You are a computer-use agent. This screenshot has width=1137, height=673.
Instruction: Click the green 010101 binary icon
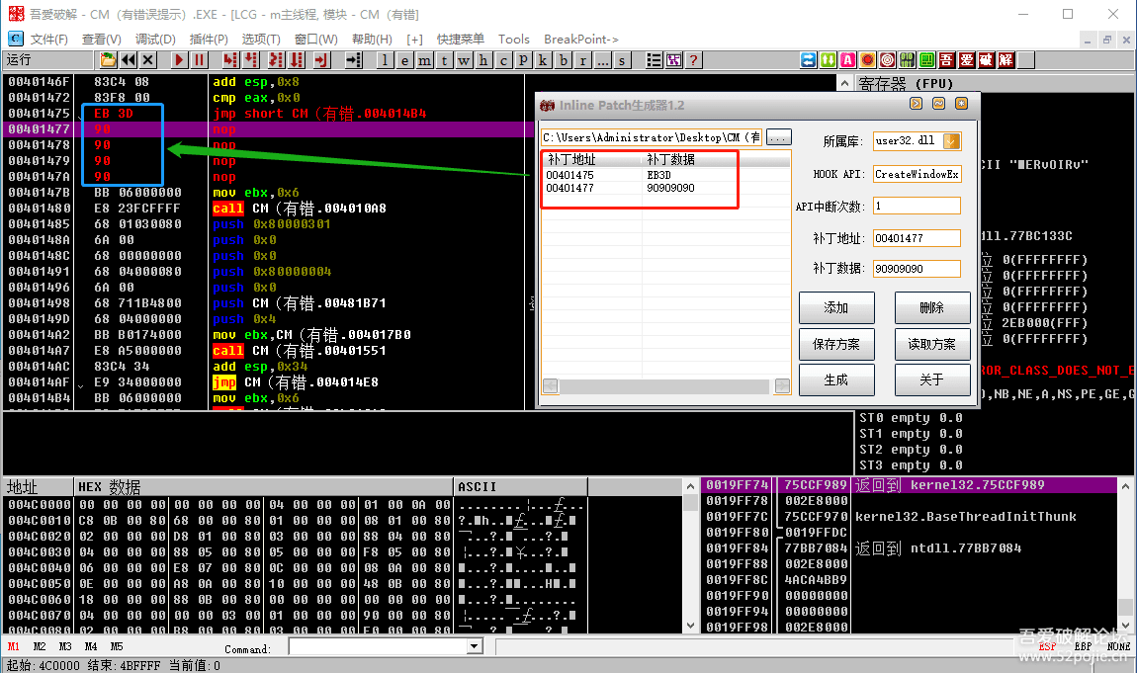907,60
